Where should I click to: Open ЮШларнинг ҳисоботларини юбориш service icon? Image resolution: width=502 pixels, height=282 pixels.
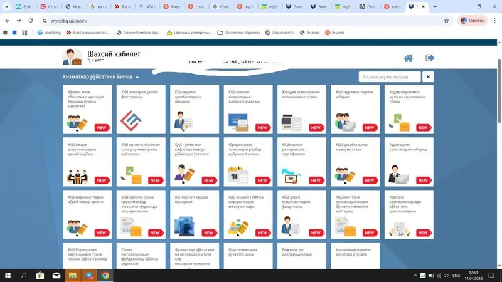[x=183, y=121]
